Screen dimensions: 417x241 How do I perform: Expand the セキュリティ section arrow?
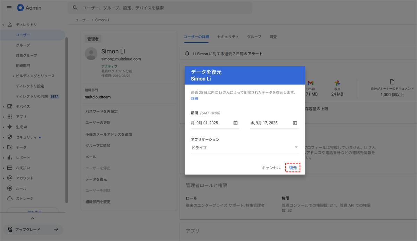coord(3,137)
